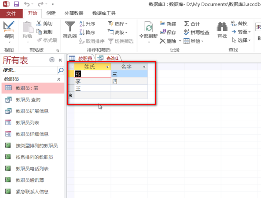
Task: Click Toggle Filter (切换筛选)
Action: point(120,41)
